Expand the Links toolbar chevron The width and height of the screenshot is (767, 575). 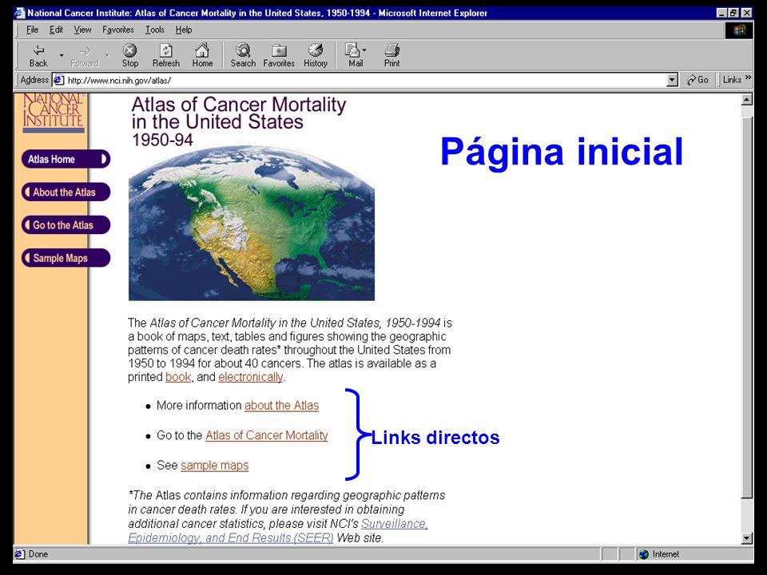tap(748, 77)
